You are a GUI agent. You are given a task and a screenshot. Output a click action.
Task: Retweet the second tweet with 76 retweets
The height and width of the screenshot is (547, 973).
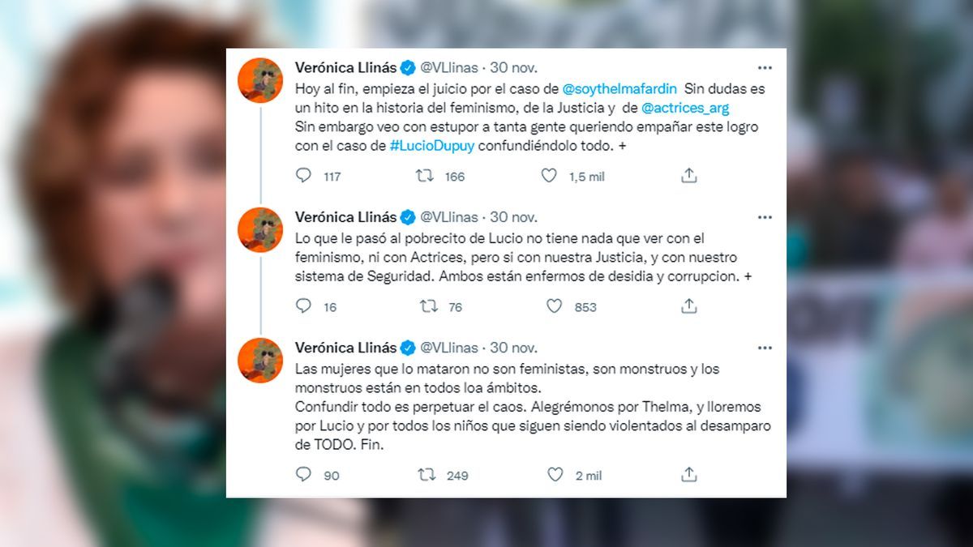click(428, 306)
